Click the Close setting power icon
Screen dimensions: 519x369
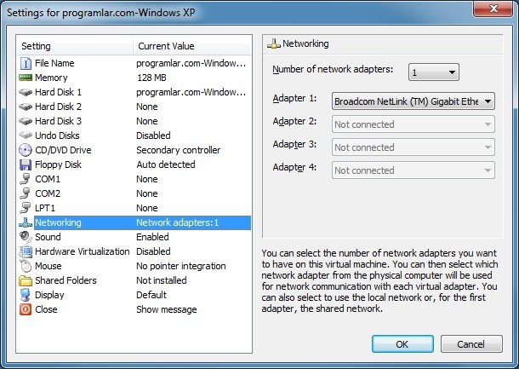[26, 309]
